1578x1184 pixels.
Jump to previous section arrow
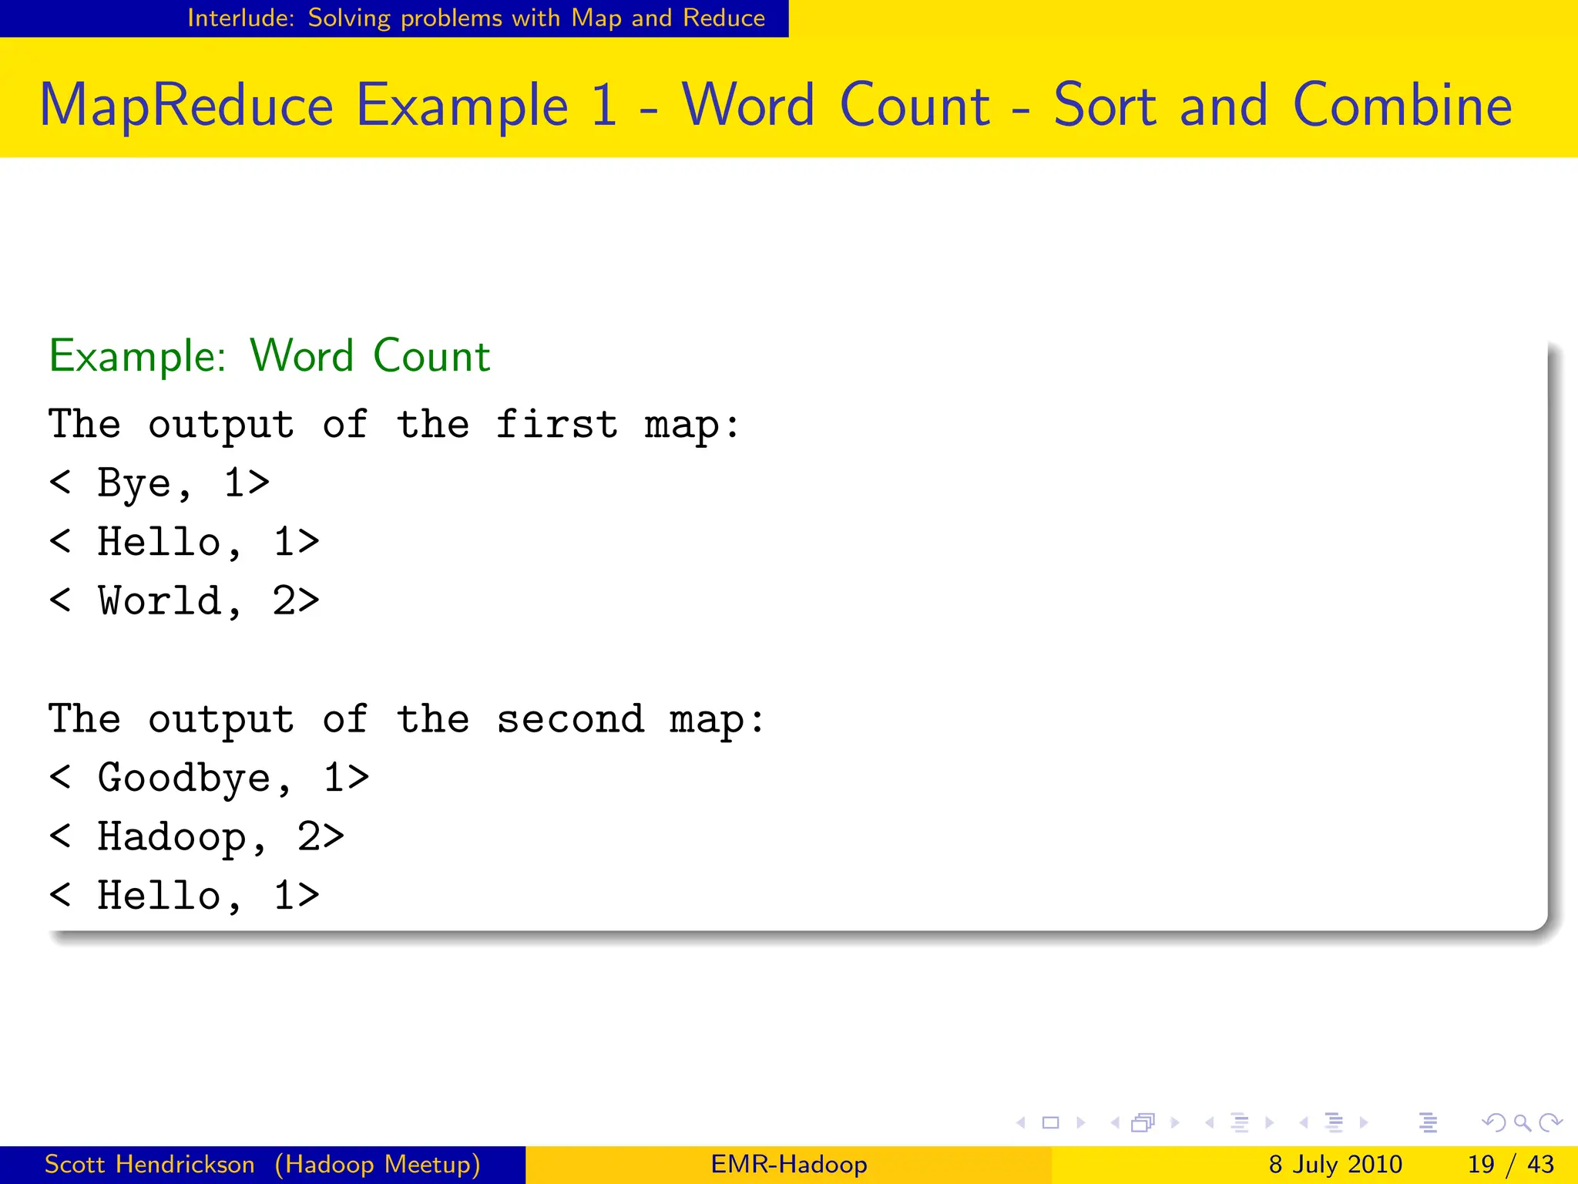pyautogui.click(x=1304, y=1123)
